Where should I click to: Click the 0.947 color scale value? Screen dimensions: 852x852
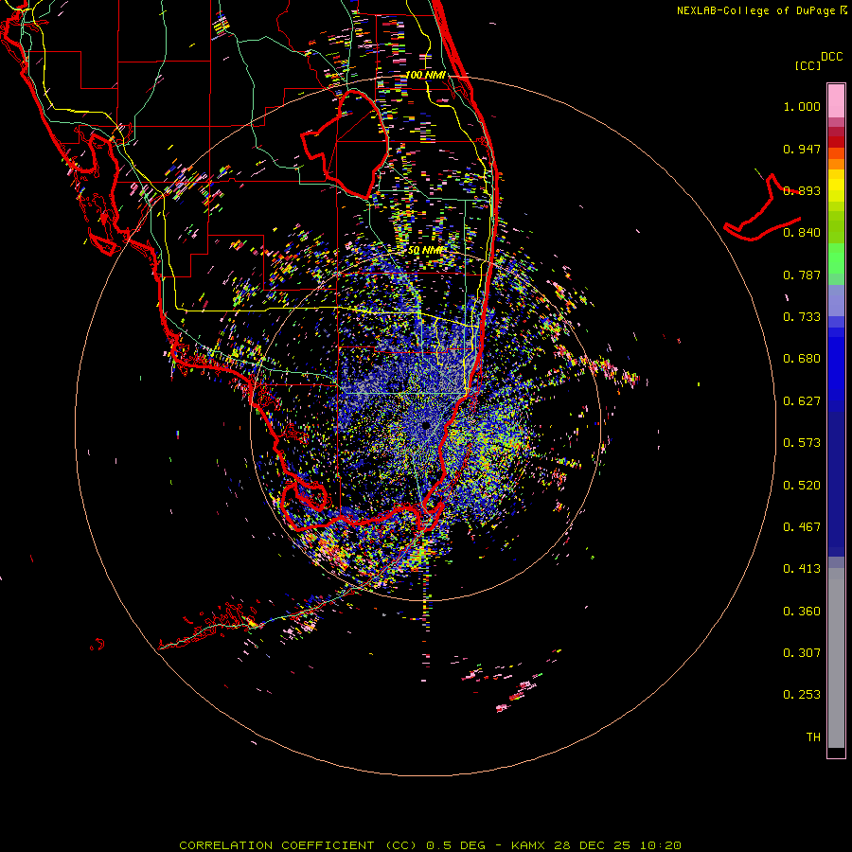802,149
